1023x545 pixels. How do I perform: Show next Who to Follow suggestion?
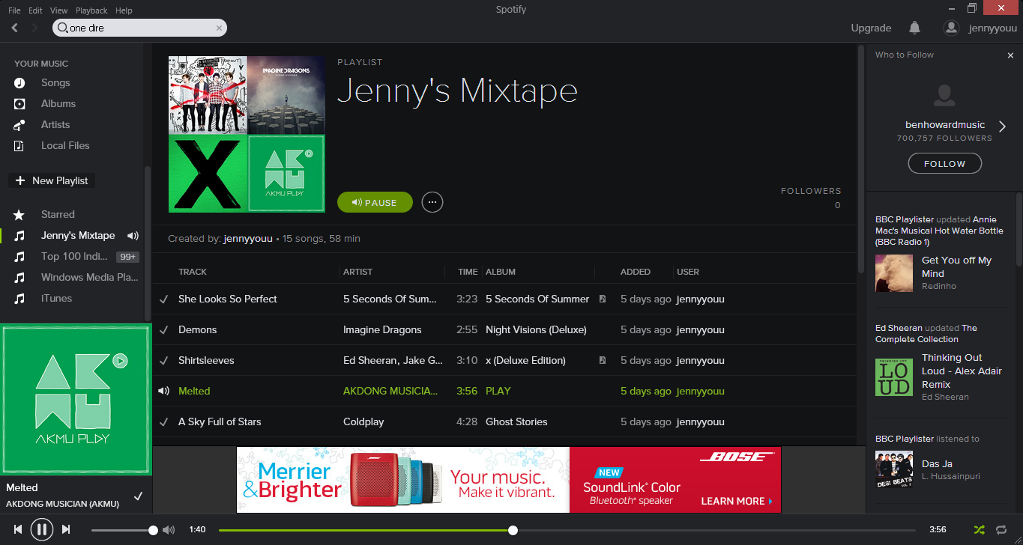pos(1003,126)
